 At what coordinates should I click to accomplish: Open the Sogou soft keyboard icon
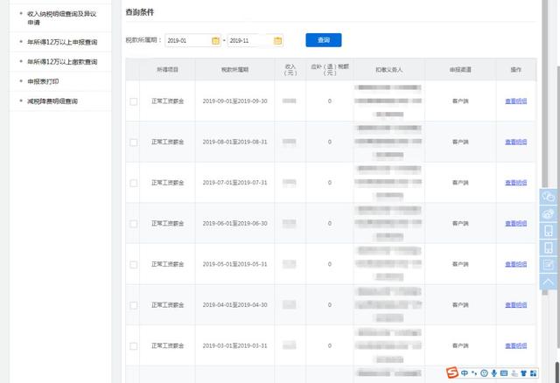pos(504,373)
